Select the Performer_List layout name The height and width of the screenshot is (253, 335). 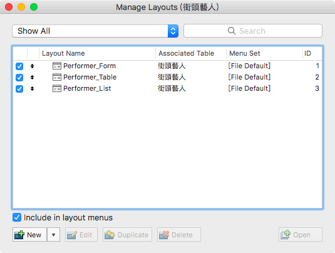pos(87,88)
